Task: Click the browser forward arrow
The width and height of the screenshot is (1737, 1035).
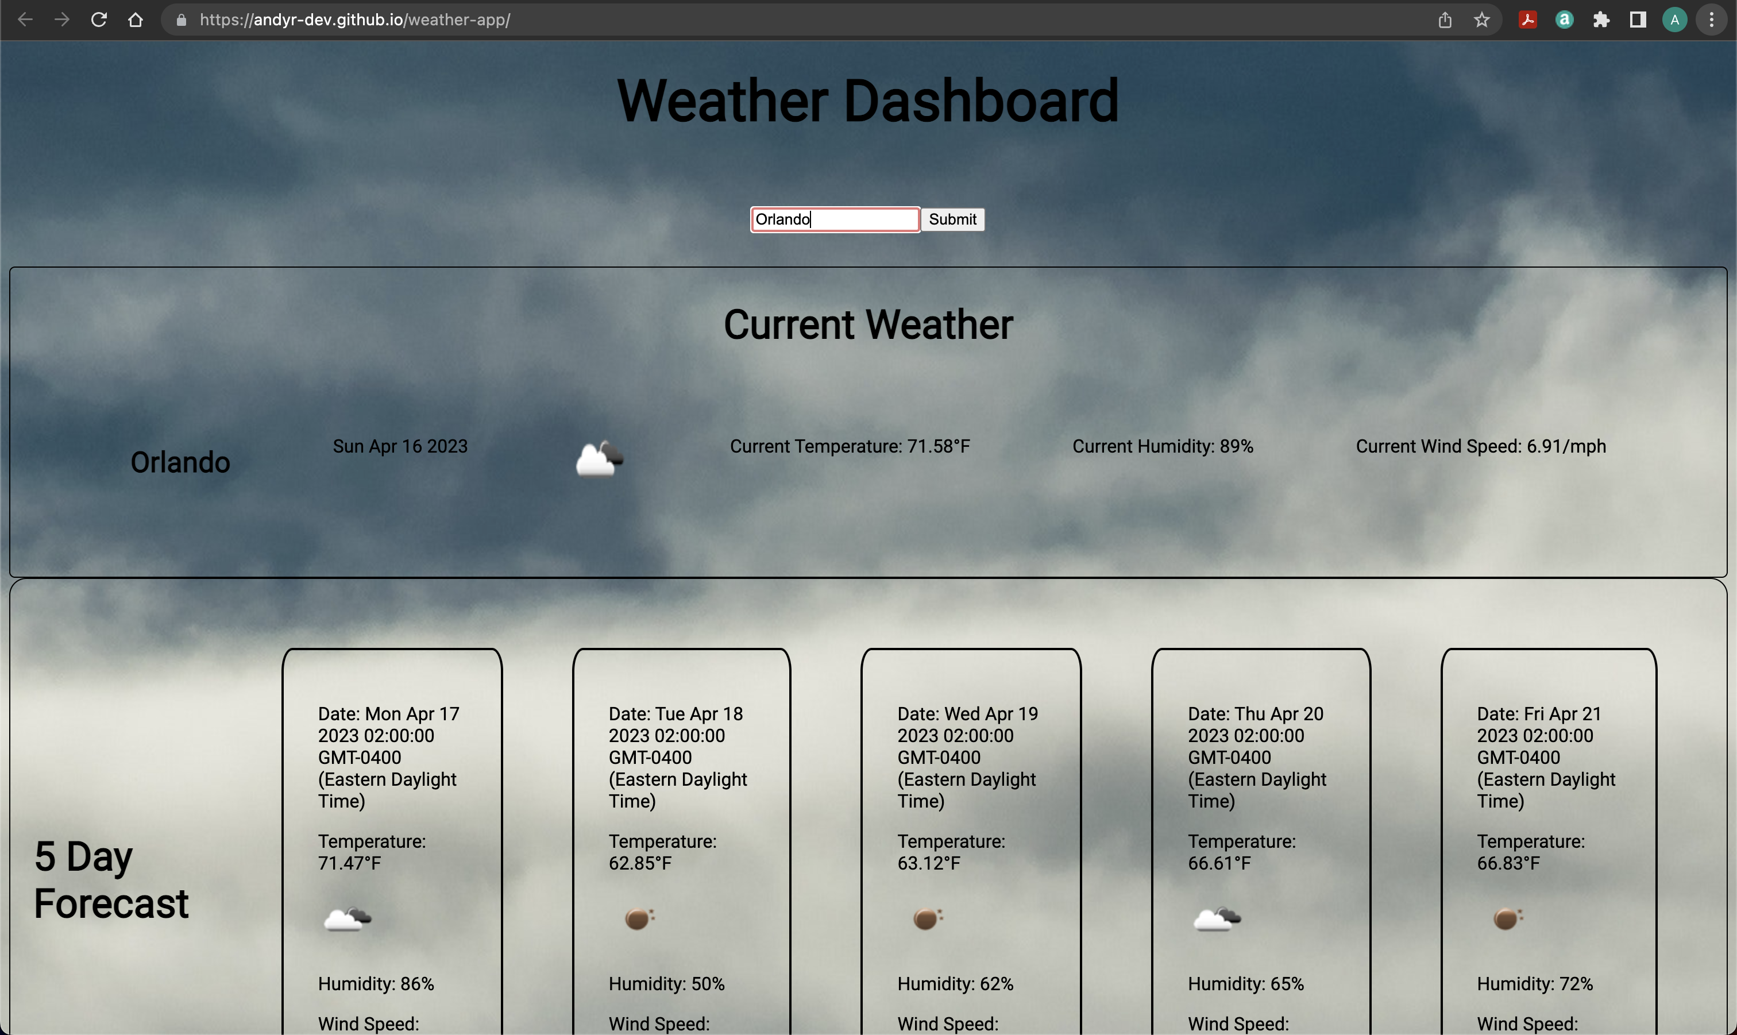Action: tap(62, 20)
